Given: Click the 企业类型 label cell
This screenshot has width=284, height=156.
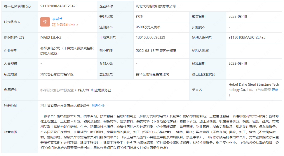Looking at the screenshot, I should click(x=20, y=51).
